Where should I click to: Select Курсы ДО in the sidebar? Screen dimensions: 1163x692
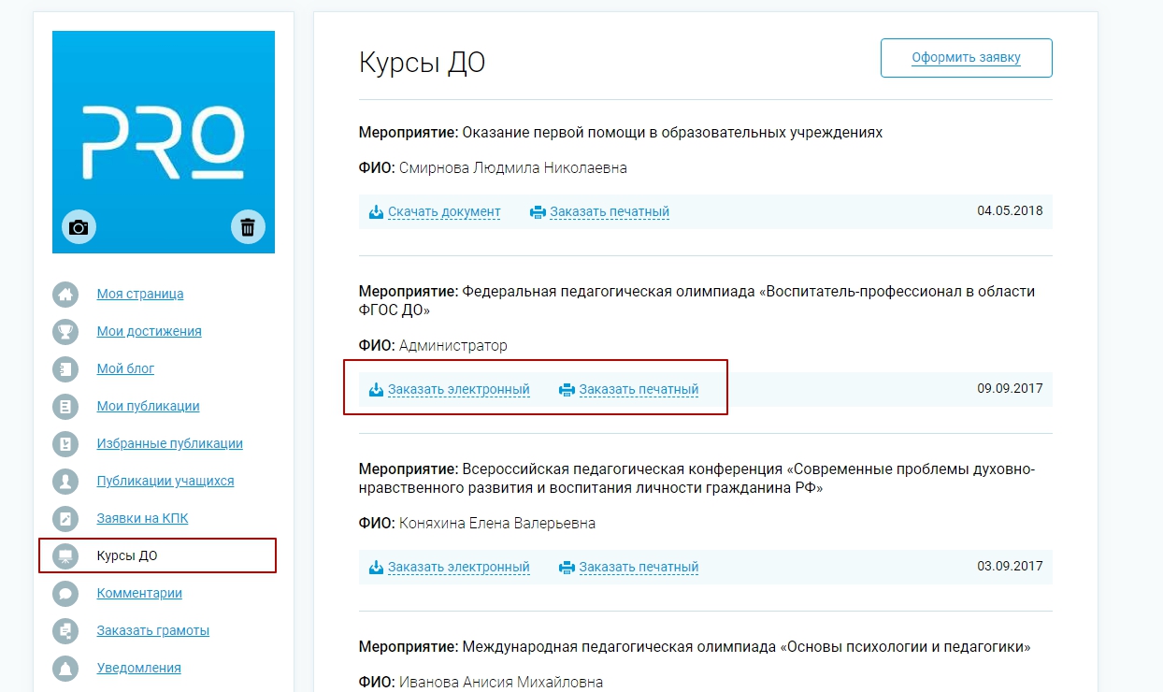(x=127, y=555)
